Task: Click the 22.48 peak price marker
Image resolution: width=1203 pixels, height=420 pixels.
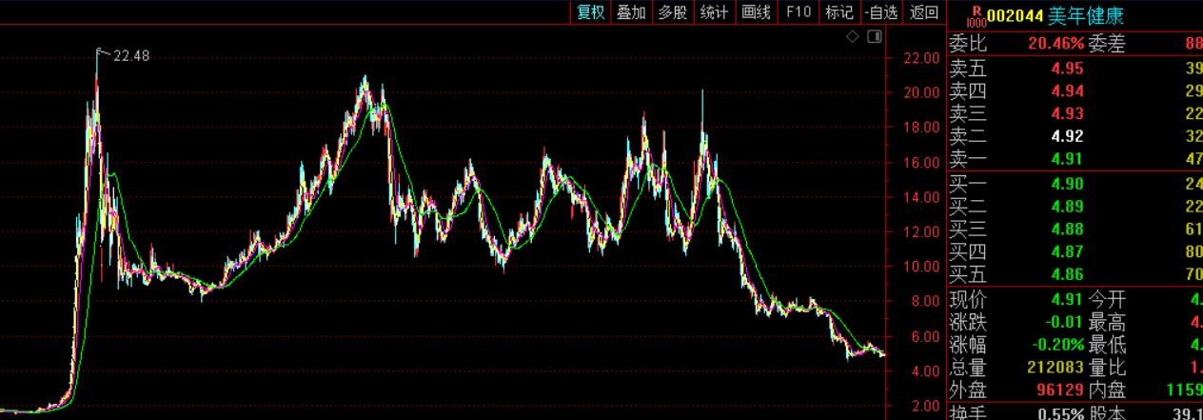Action: click(130, 56)
